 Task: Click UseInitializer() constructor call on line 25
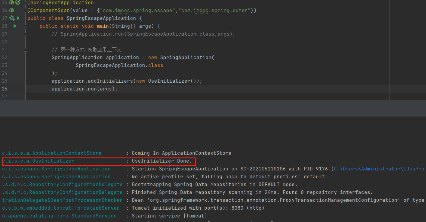point(172,81)
